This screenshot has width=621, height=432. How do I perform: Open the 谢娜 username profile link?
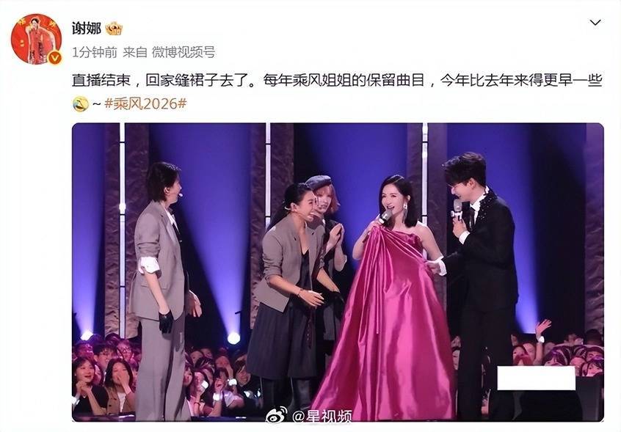point(87,29)
